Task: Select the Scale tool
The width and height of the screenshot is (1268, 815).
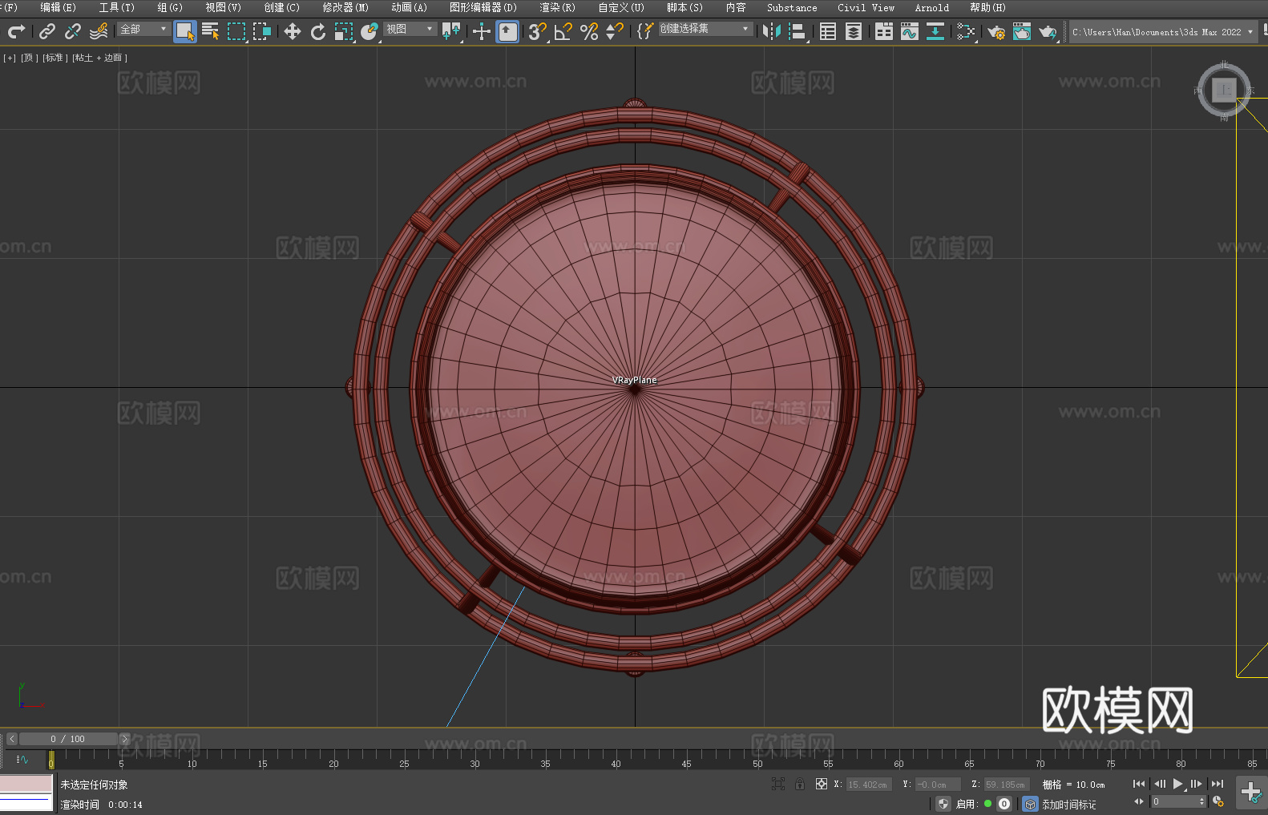Action: pyautogui.click(x=344, y=31)
